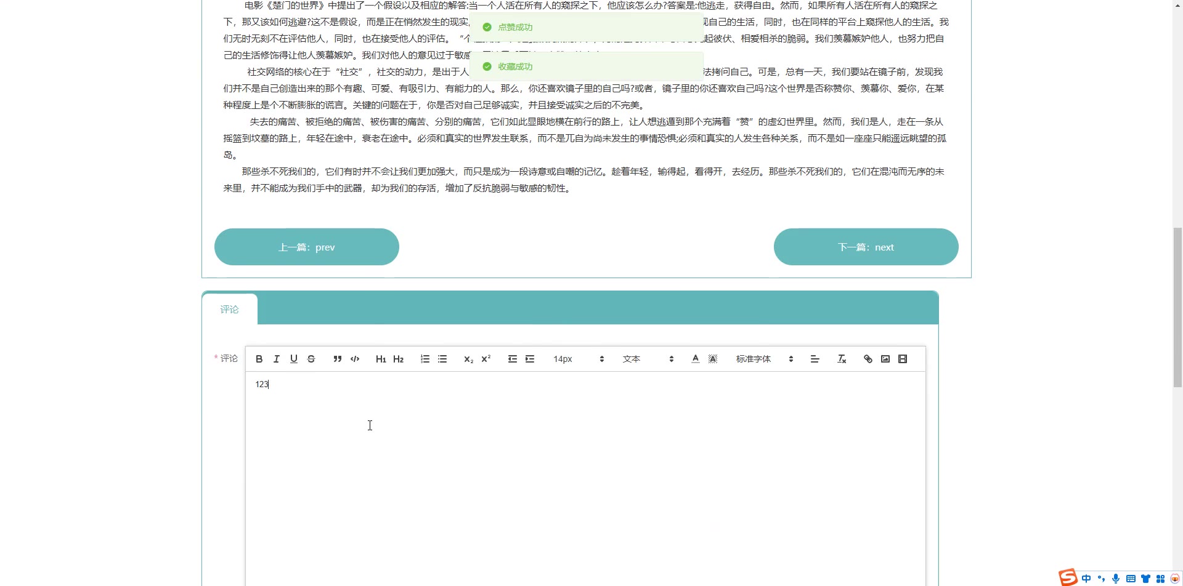Expand the 文本 heading style dropdown
Screen dimensions: 1183x586
coord(648,359)
